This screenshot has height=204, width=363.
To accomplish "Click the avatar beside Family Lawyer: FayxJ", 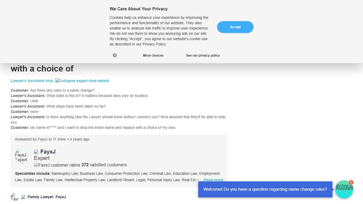I will [x=15, y=197].
